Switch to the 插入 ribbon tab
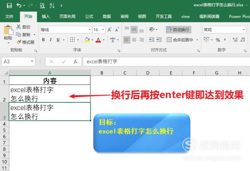The width and height of the screenshot is (250, 171). point(46,16)
